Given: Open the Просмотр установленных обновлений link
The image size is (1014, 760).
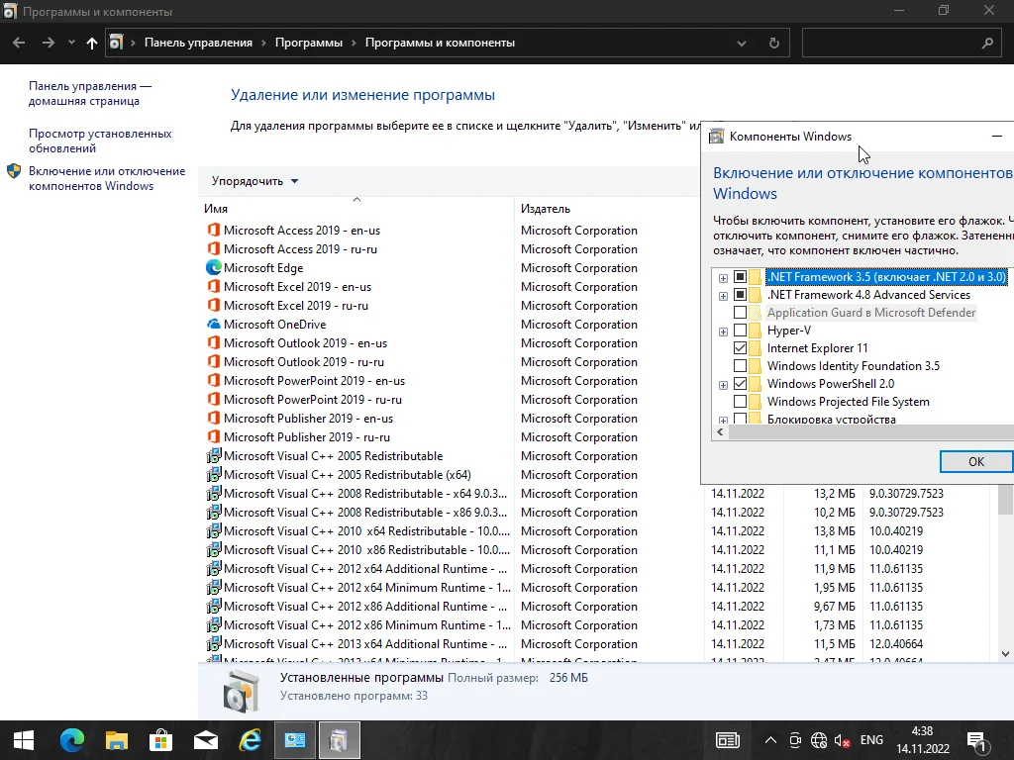Looking at the screenshot, I should point(100,141).
